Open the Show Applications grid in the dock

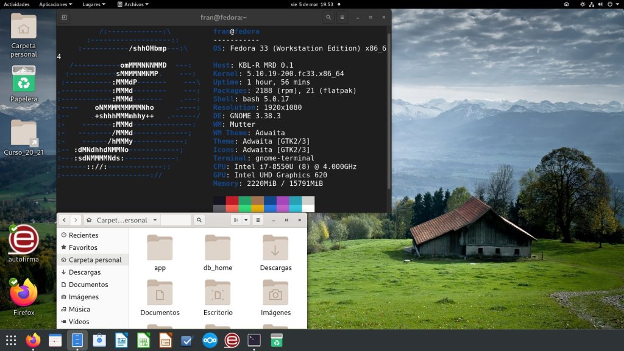[11, 340]
